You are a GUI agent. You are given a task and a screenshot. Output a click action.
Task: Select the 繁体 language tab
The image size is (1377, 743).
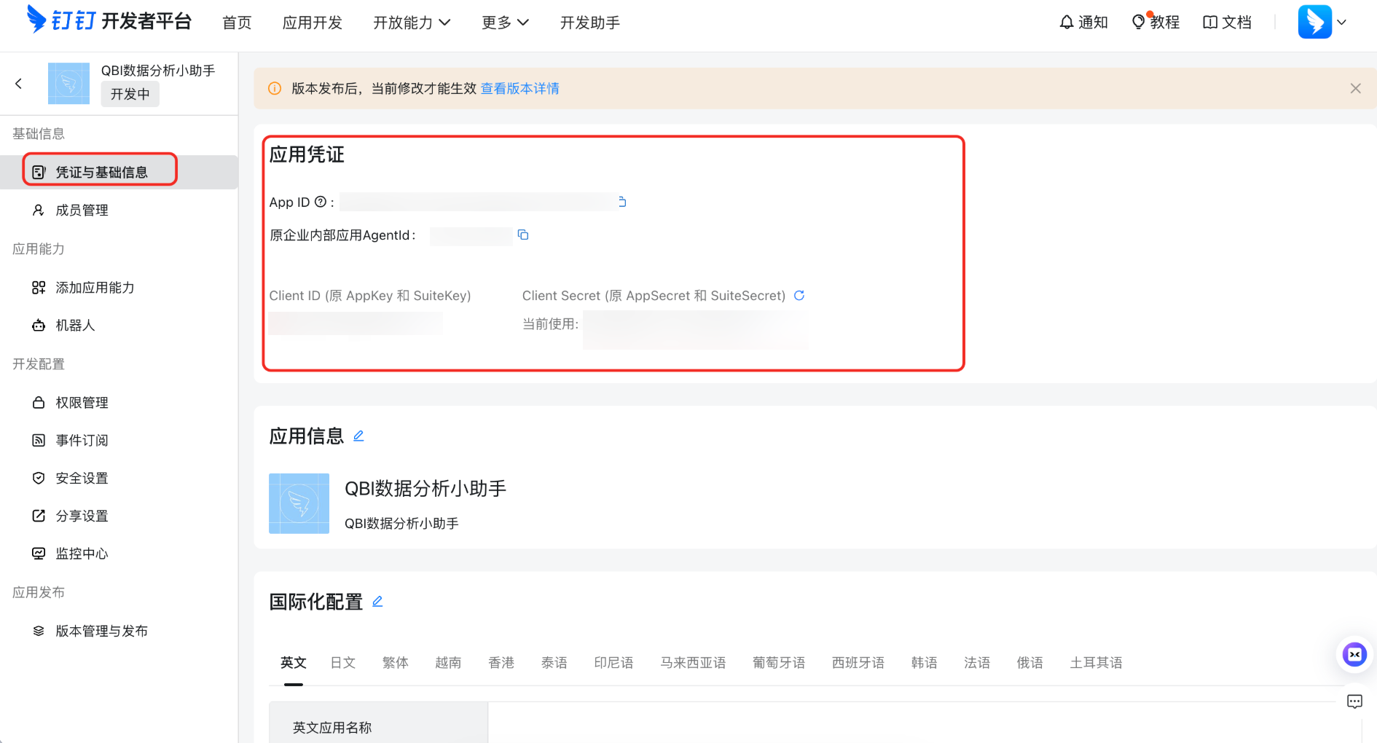(x=396, y=663)
